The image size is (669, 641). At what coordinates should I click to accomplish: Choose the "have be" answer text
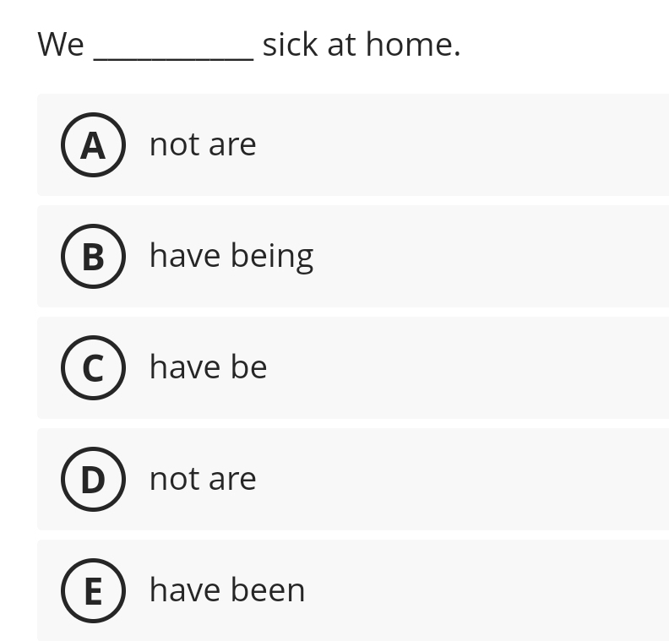point(208,367)
